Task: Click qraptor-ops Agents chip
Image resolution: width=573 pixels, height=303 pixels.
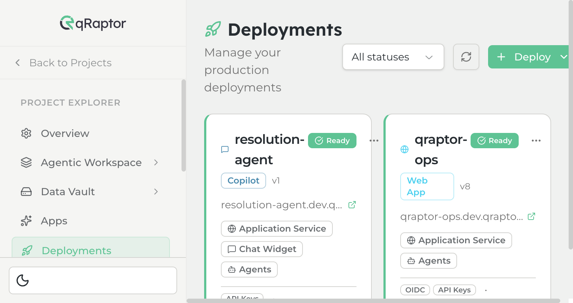Action: pos(429,261)
